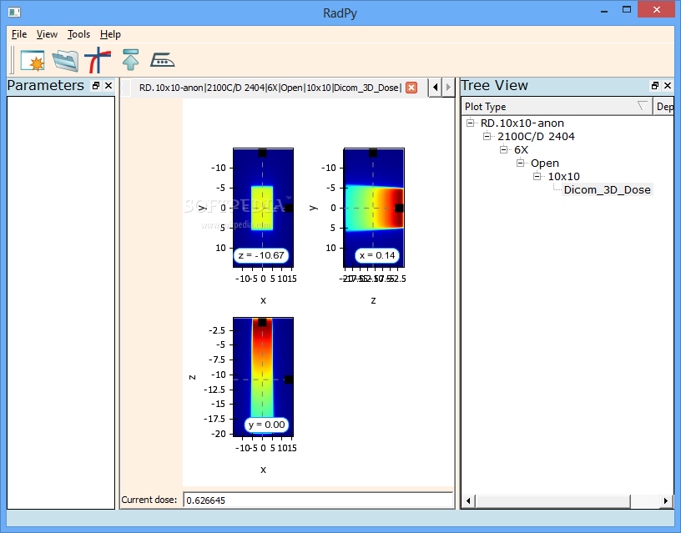681x533 pixels.
Task: Close the Dicom_3D_Dose plot tab
Action: 411,88
